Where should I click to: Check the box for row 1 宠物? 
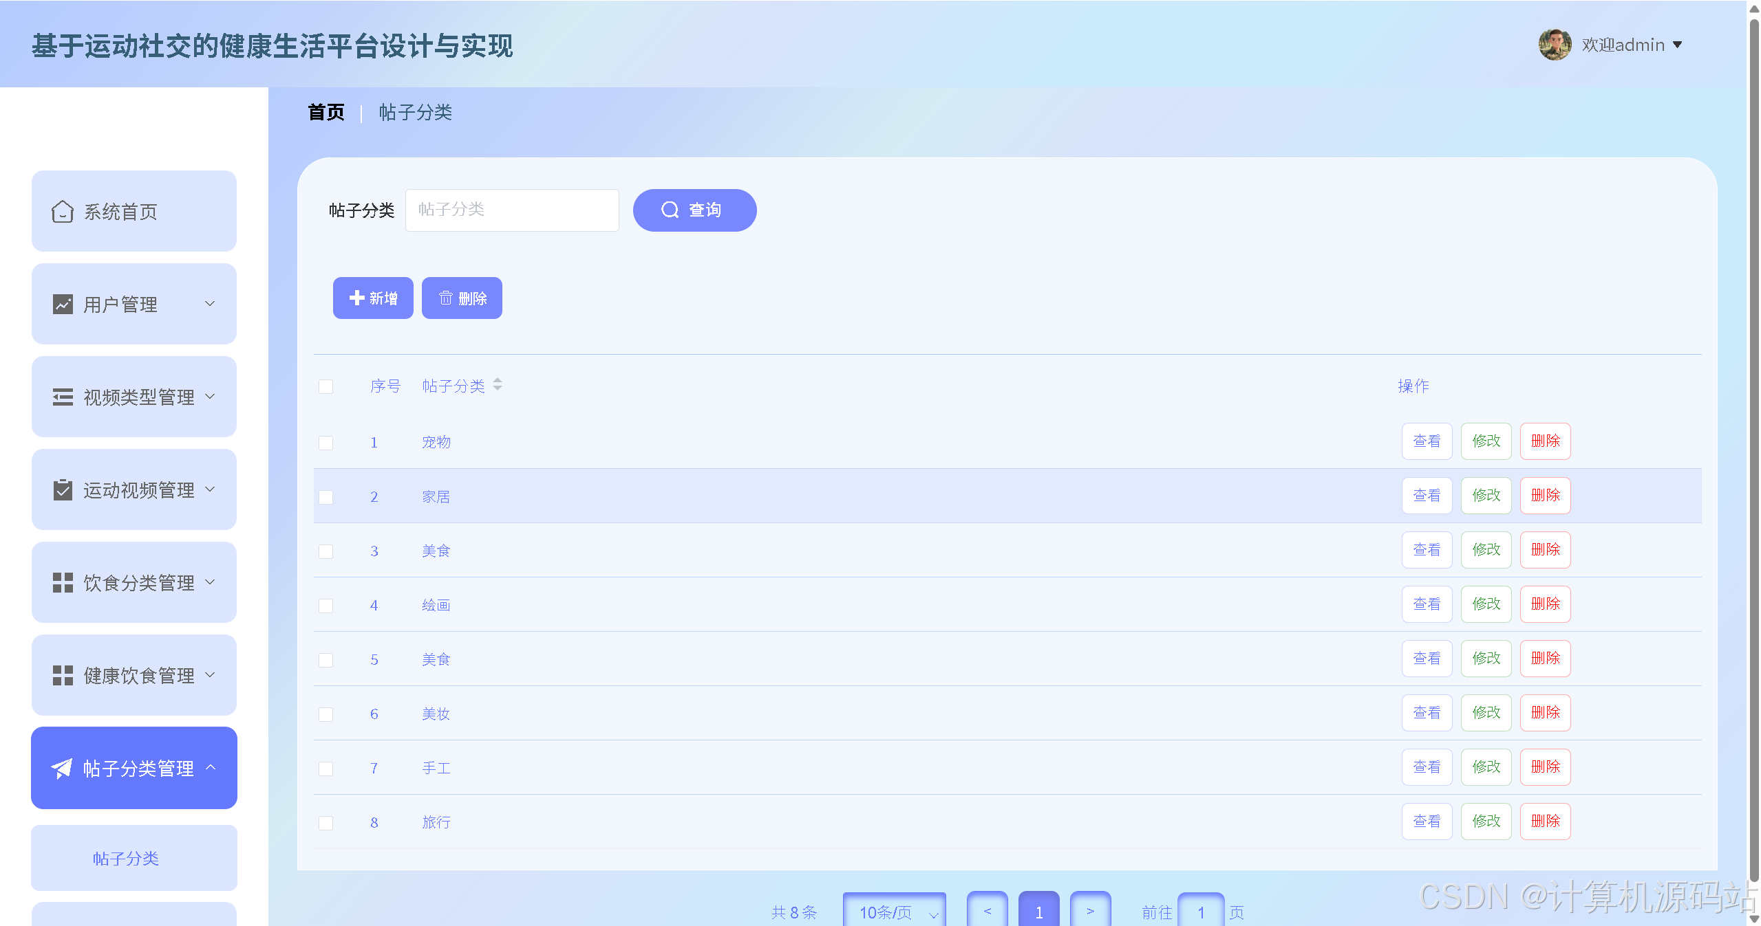326,443
